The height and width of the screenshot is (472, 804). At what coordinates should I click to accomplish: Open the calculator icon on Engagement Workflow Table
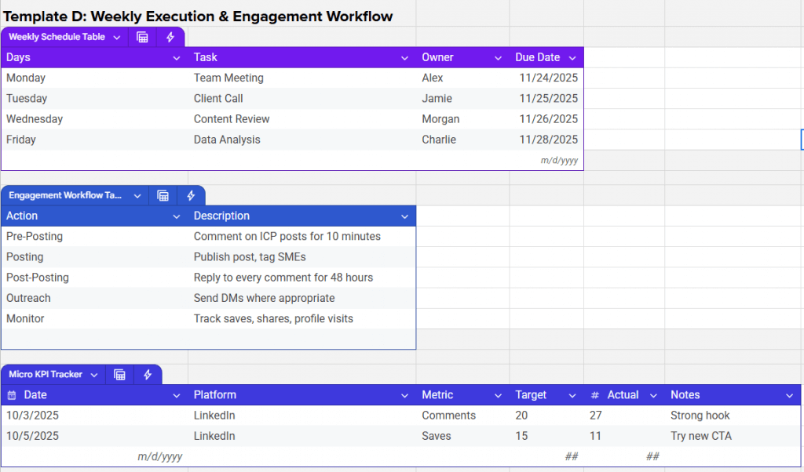pos(163,195)
